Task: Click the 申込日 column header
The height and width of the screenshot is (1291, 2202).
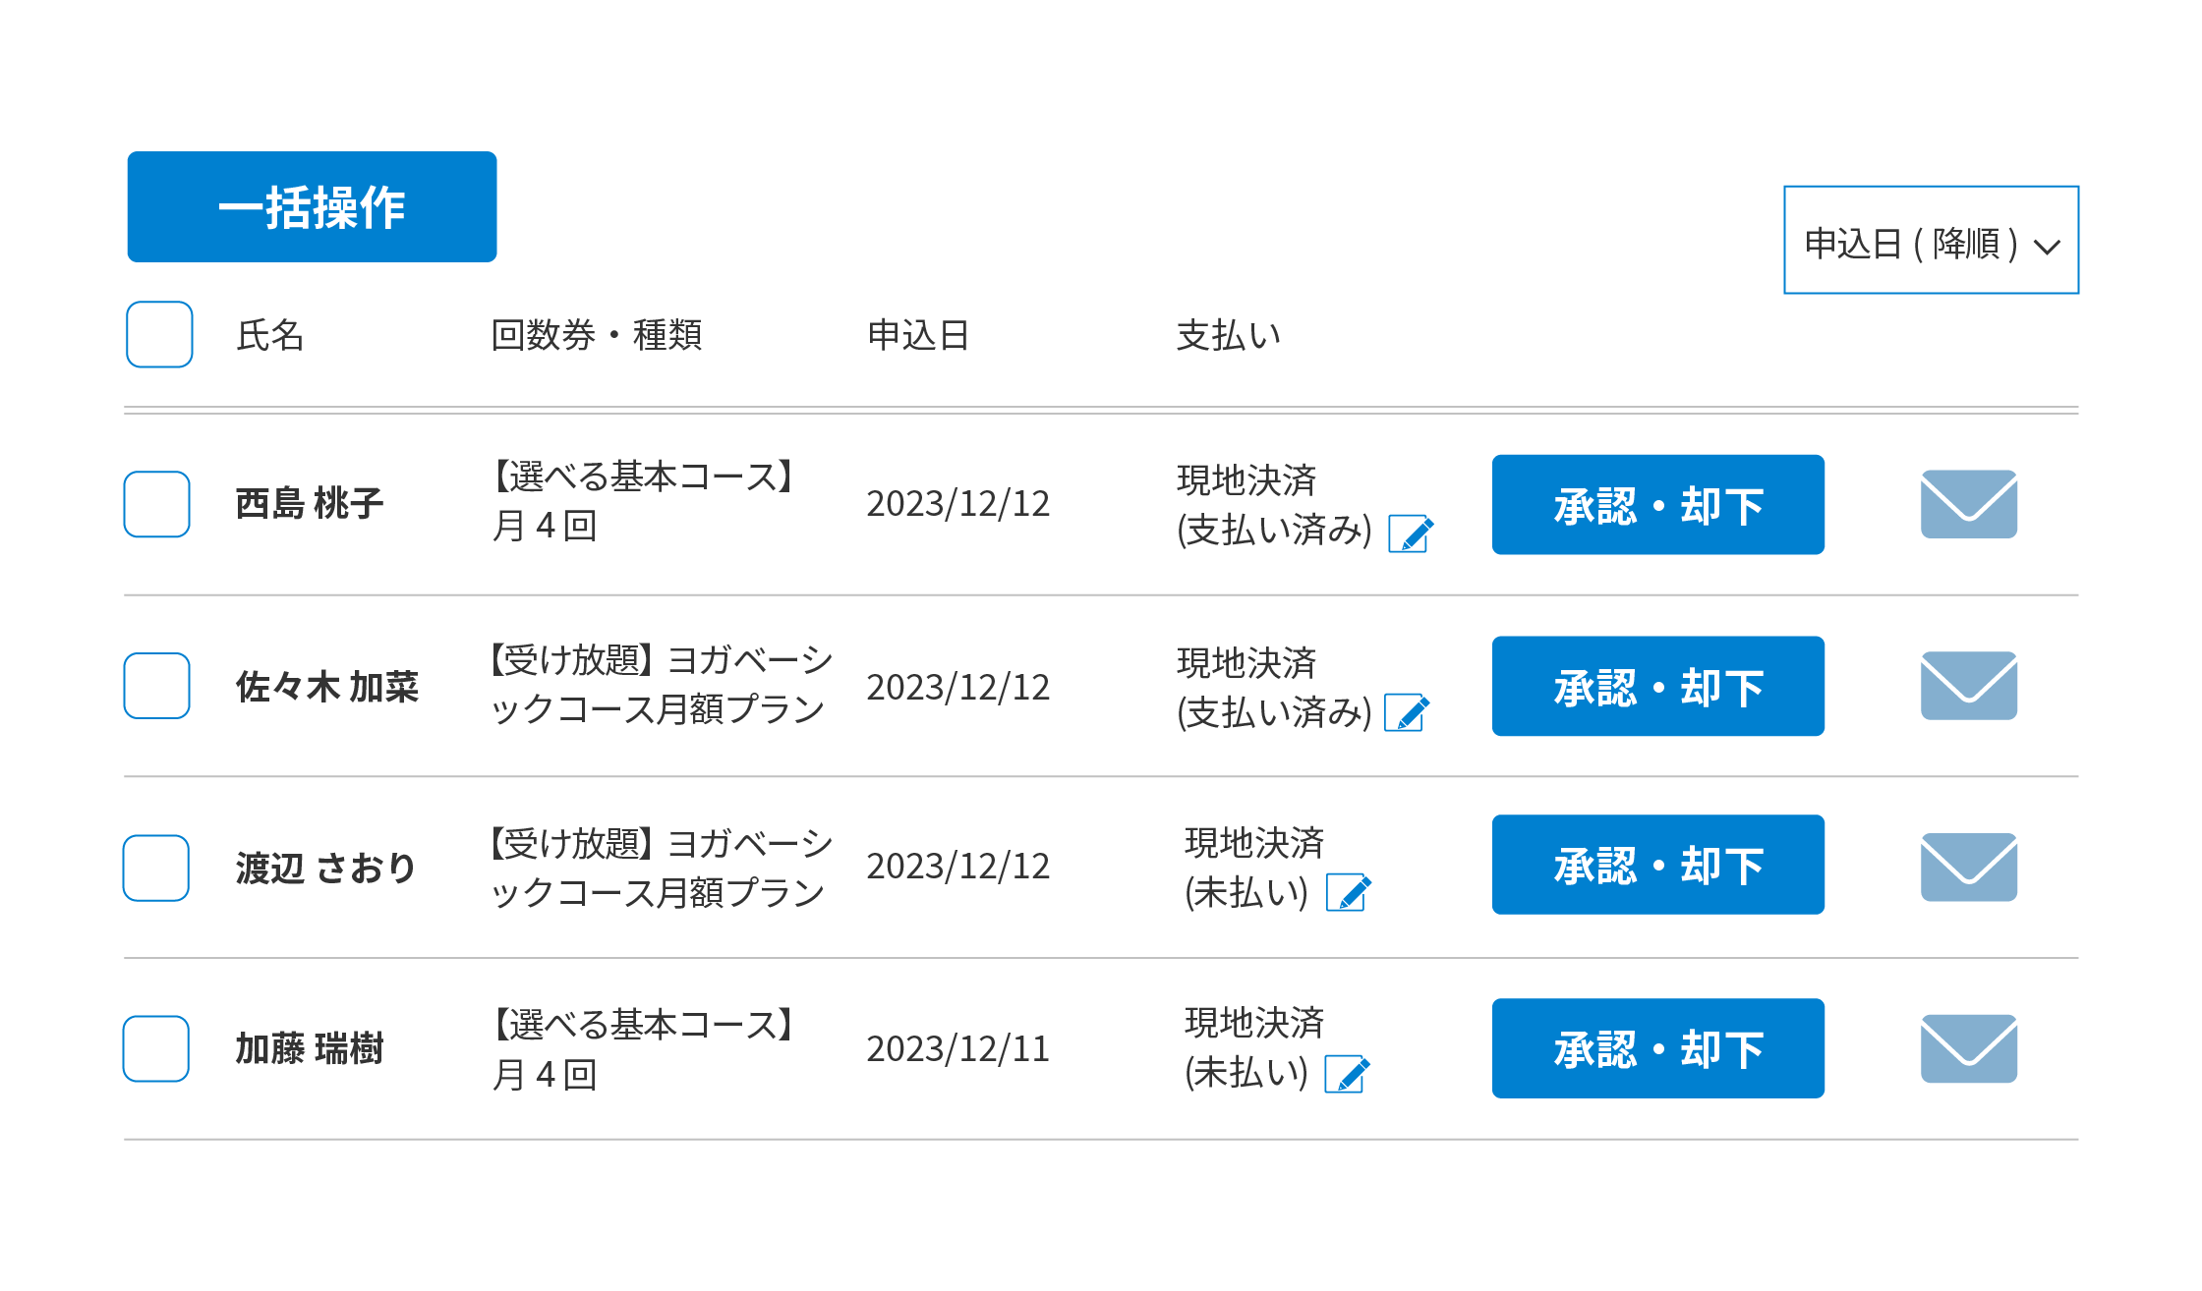Action: tap(918, 335)
